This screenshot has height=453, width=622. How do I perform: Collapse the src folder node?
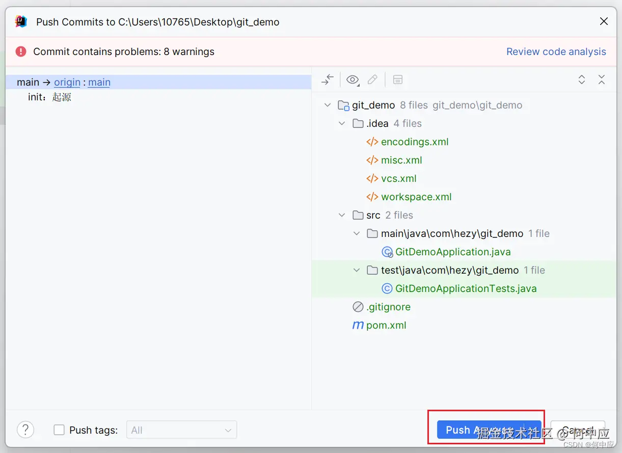(x=342, y=215)
